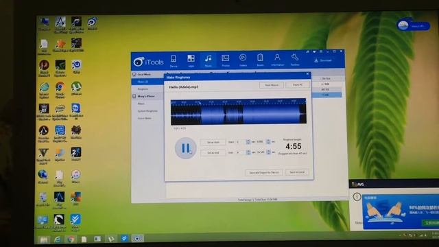Click the Download button in iTools header
This screenshot has width=439, height=247.
coord(323,60)
